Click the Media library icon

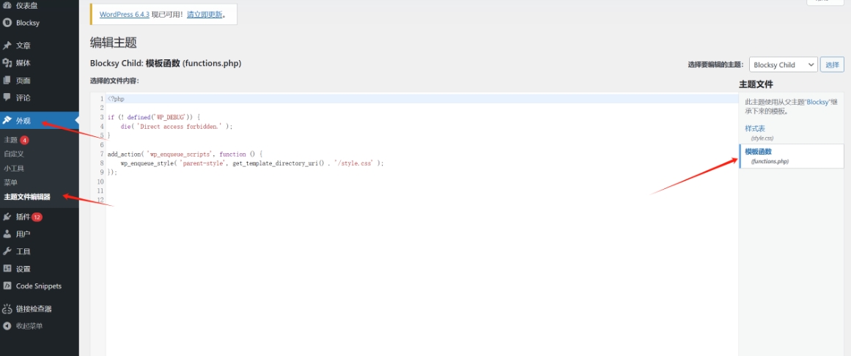pos(7,63)
